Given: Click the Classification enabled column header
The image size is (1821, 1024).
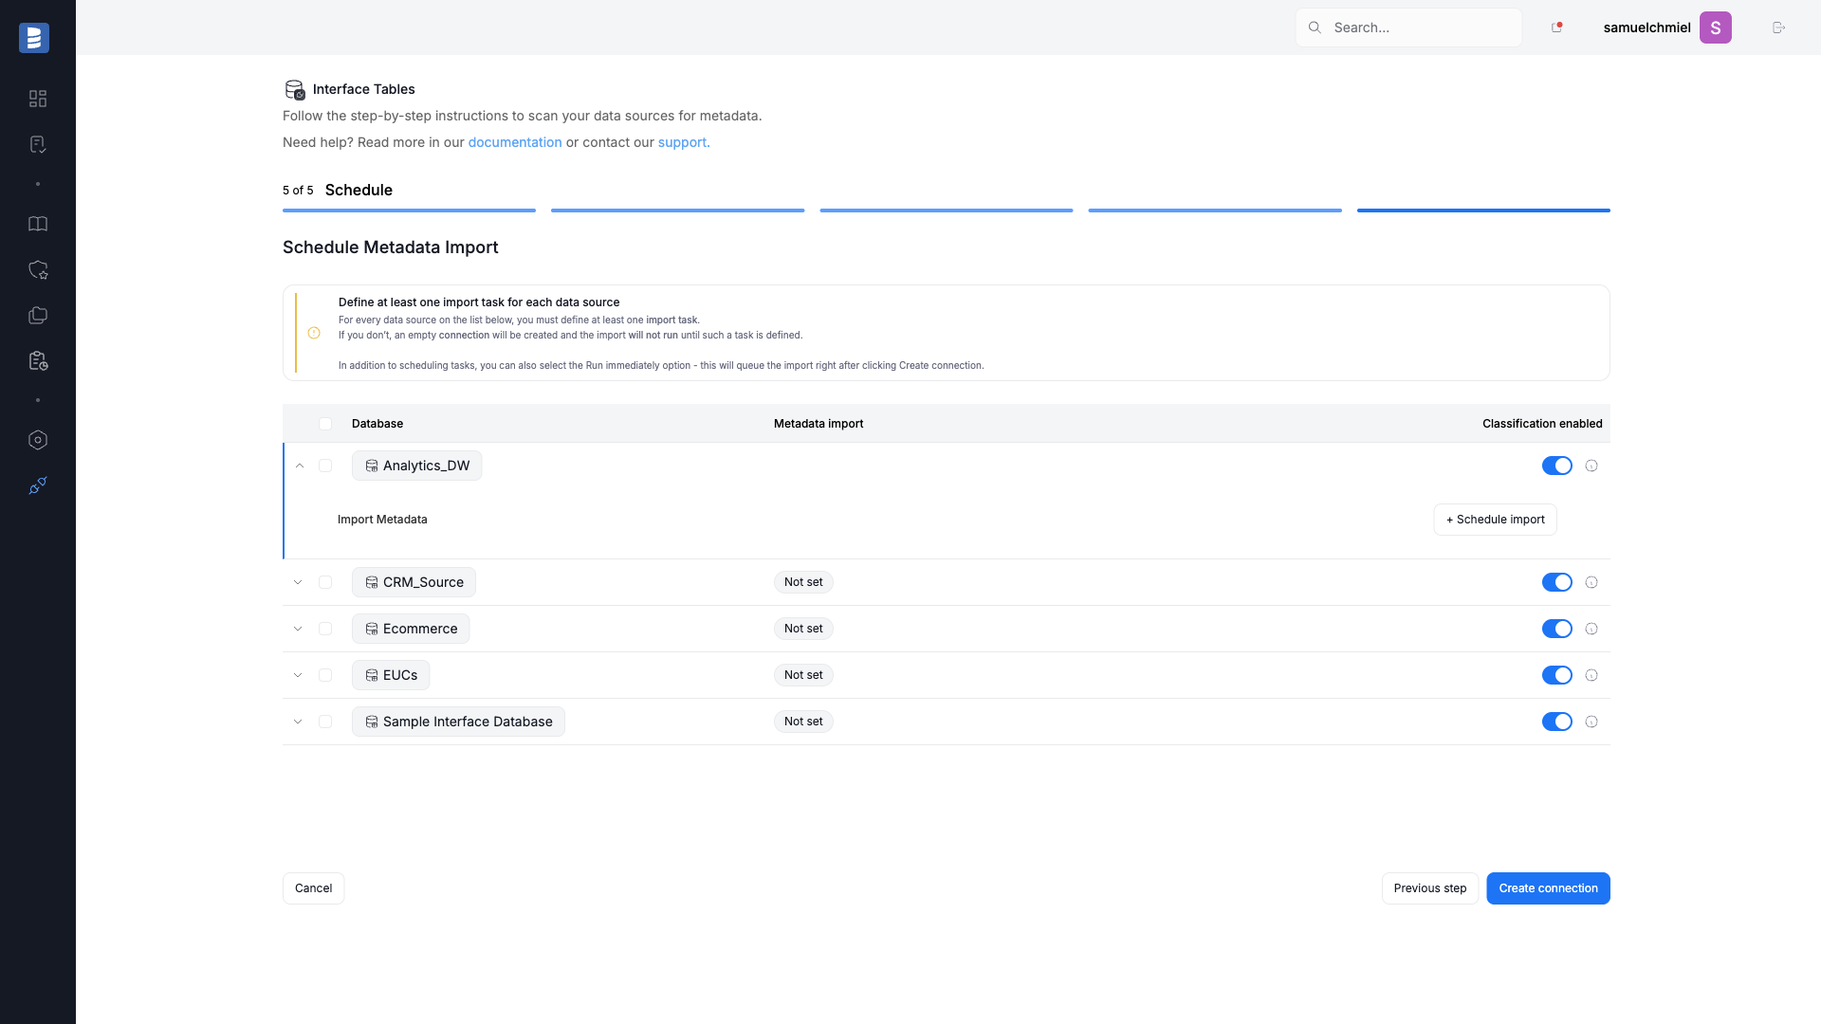Looking at the screenshot, I should [1542, 424].
